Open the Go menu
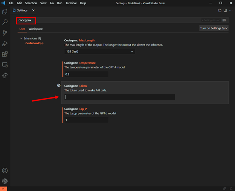The width and height of the screenshot is (235, 191). [52, 3]
